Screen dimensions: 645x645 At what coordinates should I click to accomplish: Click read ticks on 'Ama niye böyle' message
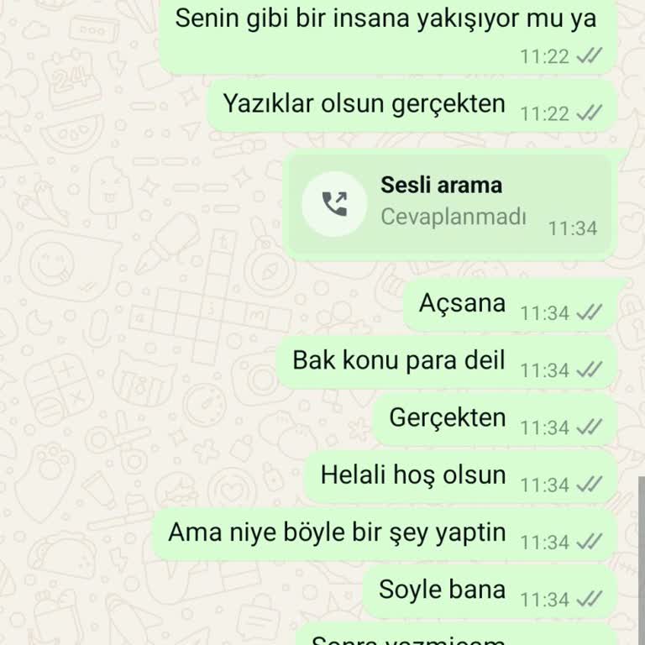590,542
